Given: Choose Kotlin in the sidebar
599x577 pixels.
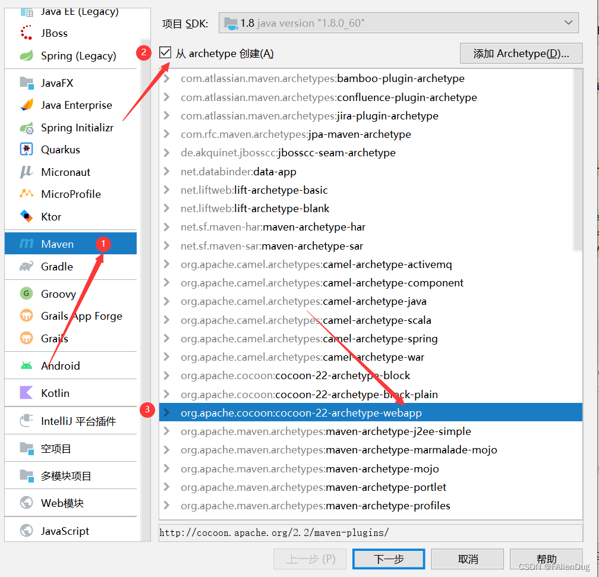Looking at the screenshot, I should (71, 393).
